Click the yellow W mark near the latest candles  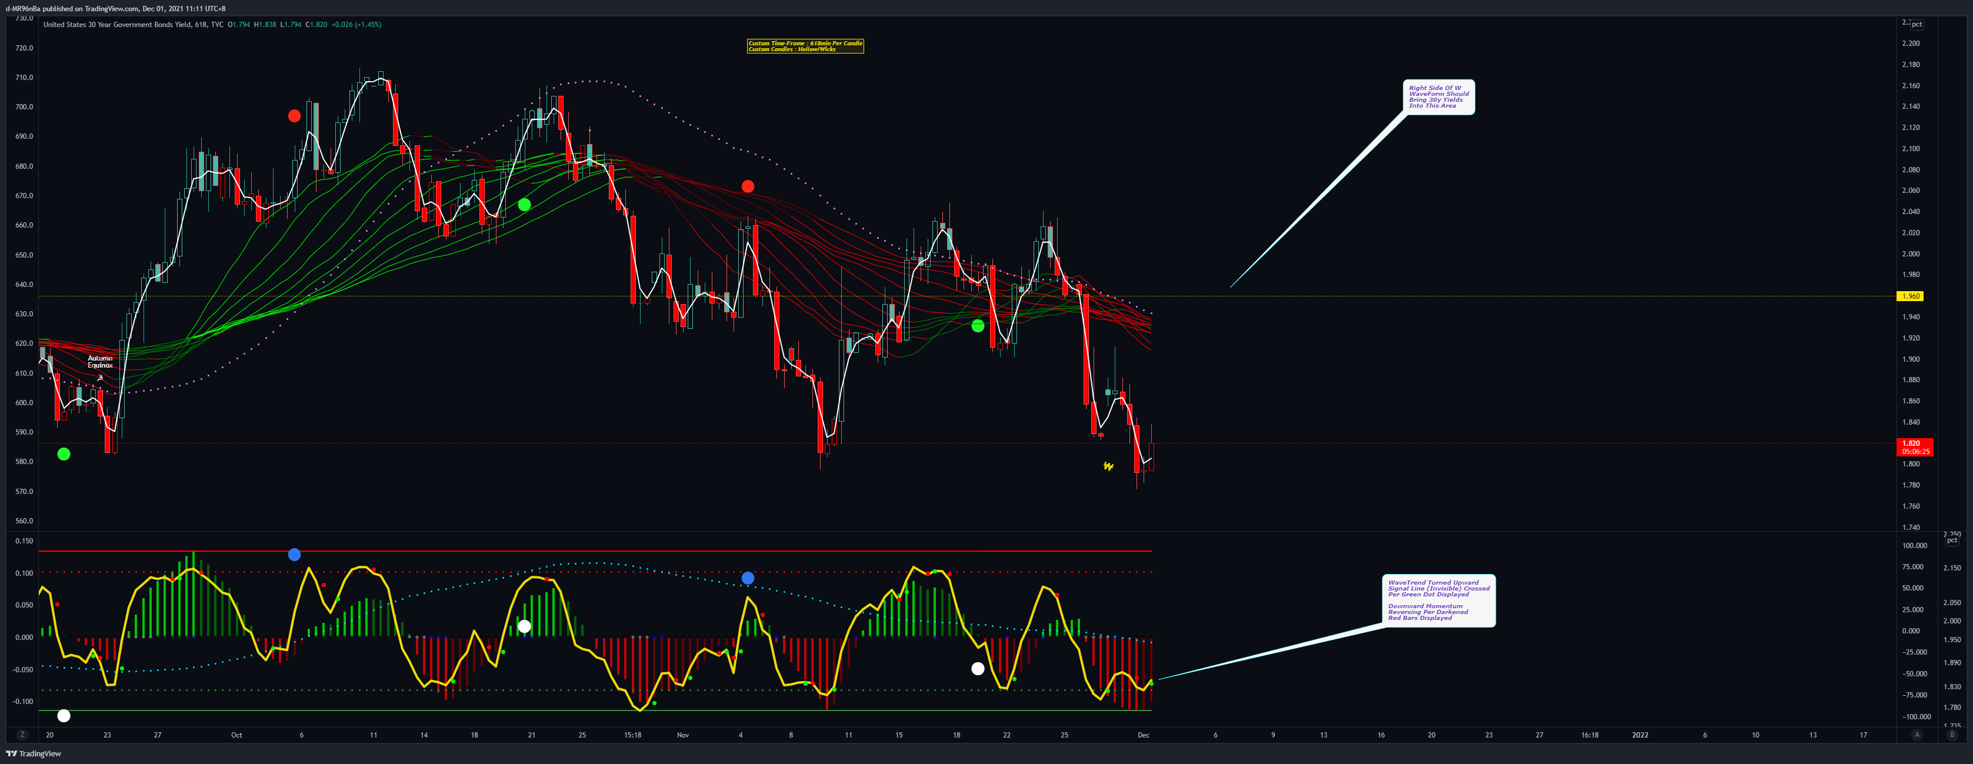click(1108, 466)
